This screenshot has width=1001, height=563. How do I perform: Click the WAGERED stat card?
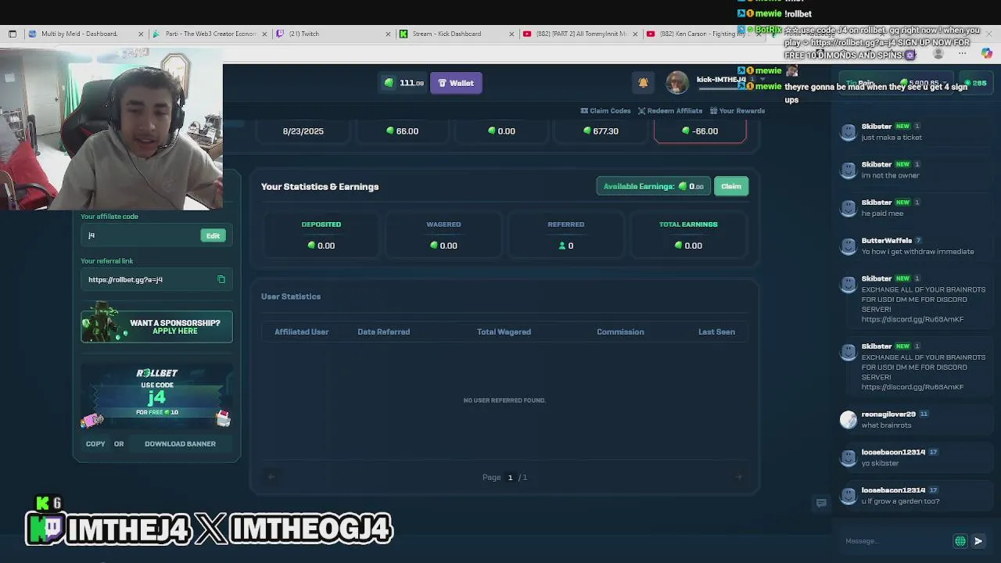443,235
